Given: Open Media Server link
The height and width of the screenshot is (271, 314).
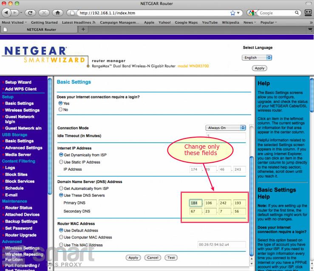Looking at the screenshot, I should (18, 155).
